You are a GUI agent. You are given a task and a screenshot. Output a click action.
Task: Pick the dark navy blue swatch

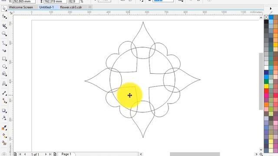pos(266,72)
